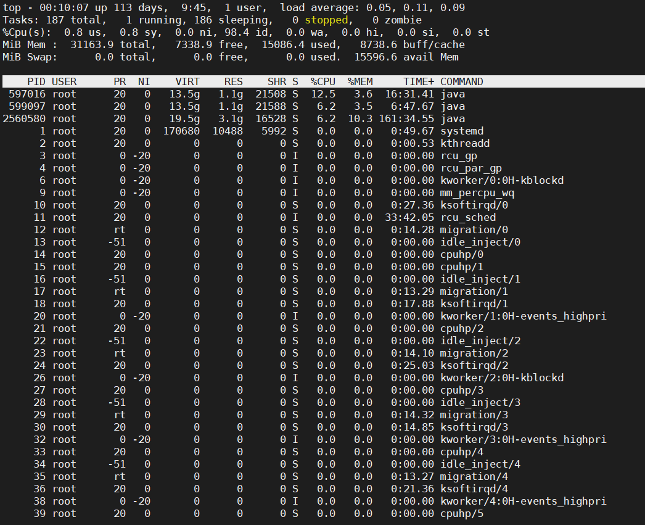Click the 12.5 CPU percentage value
This screenshot has height=525, width=645.
pyautogui.click(x=323, y=94)
